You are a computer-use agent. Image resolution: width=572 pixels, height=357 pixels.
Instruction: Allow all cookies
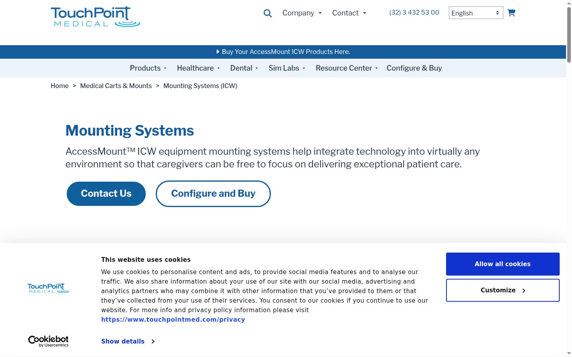[503, 264]
